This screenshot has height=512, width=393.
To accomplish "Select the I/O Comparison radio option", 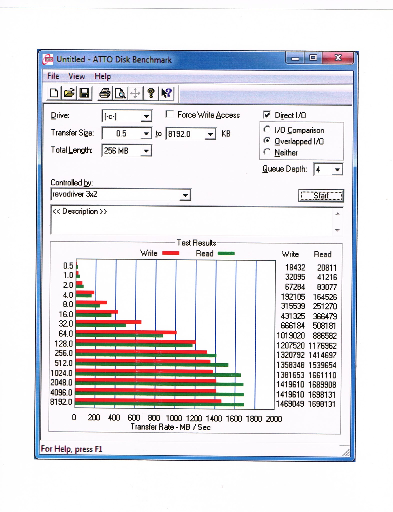I will tap(267, 129).
